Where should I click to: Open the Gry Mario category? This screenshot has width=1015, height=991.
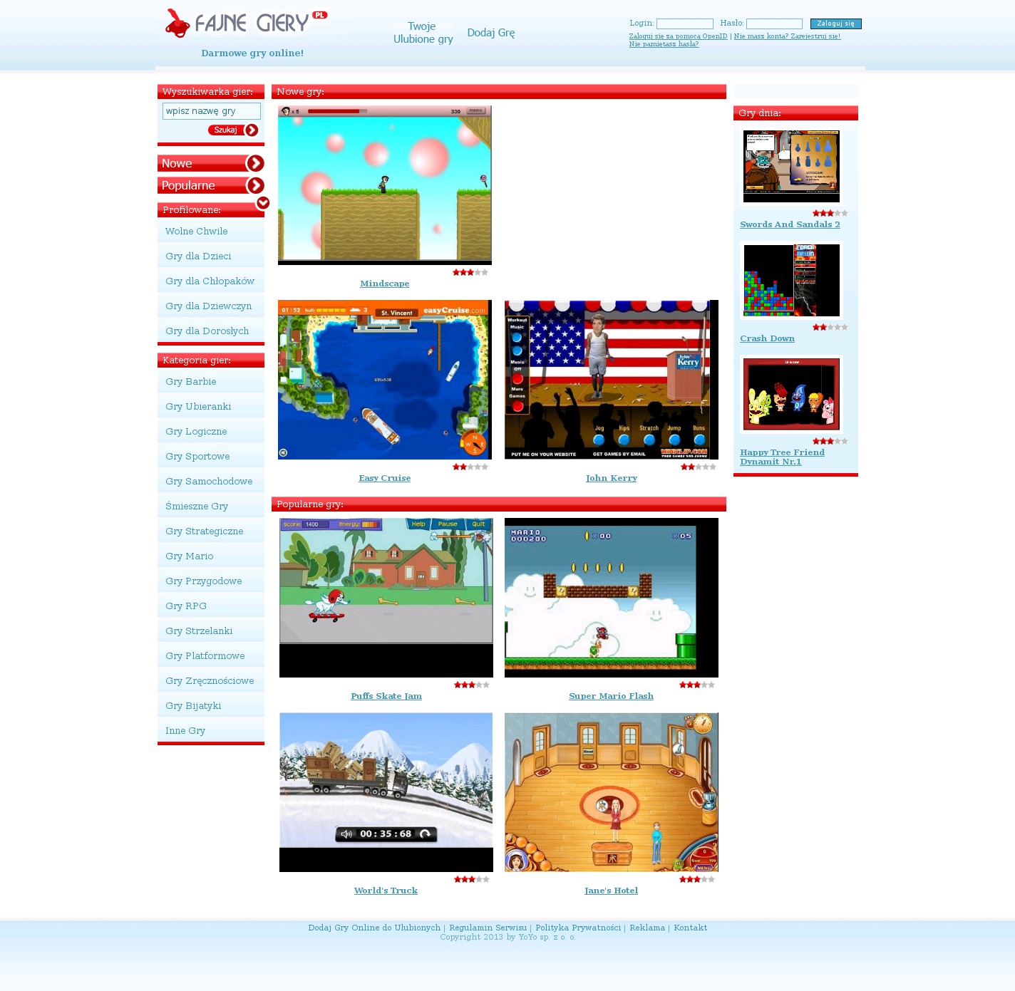pos(211,556)
